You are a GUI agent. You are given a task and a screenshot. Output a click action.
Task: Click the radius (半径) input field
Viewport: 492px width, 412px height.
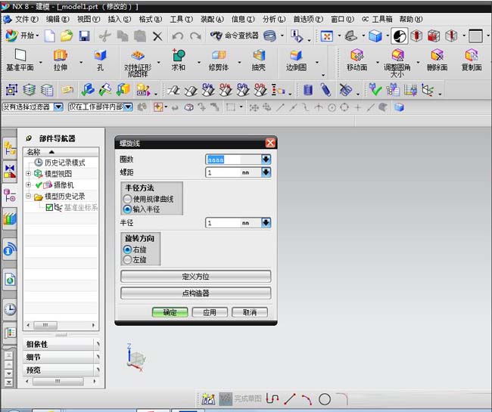233,223
